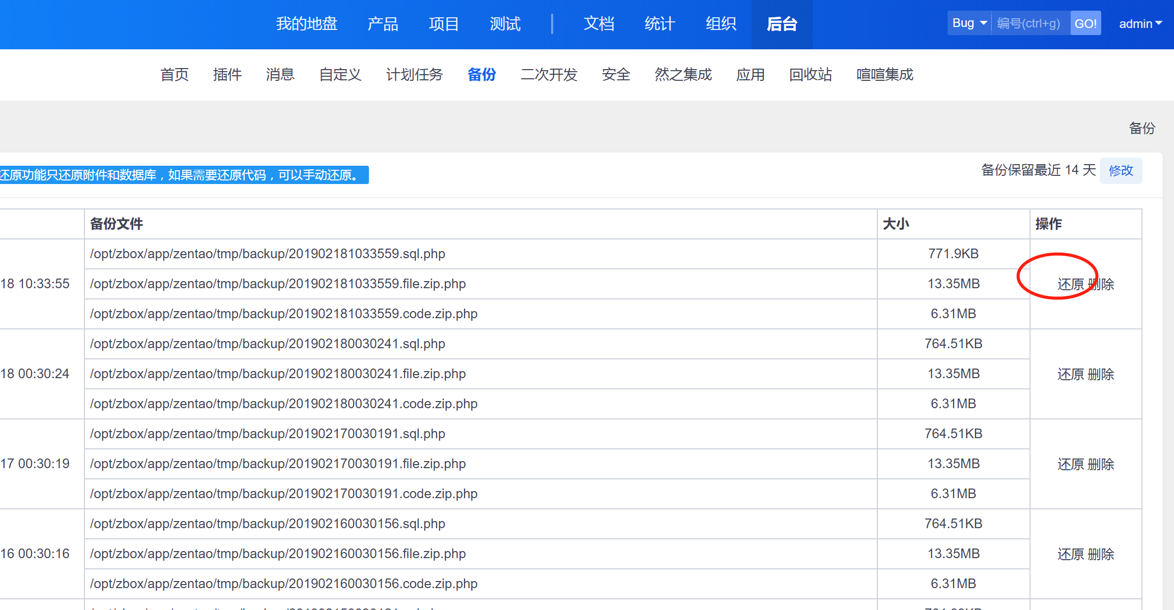Open the Bug search type dropdown

point(969,23)
